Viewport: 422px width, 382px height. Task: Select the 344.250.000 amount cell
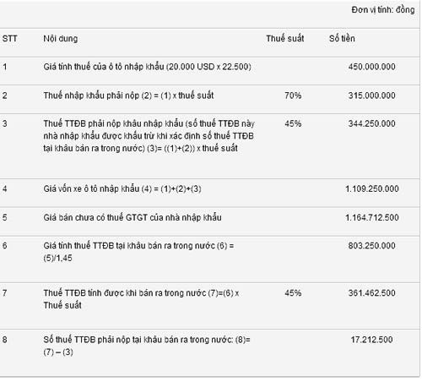click(371, 123)
